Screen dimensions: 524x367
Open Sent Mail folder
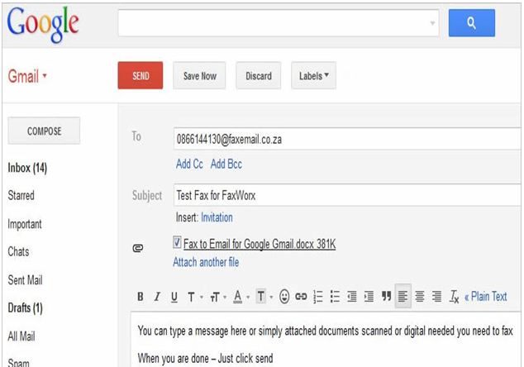tap(25, 279)
